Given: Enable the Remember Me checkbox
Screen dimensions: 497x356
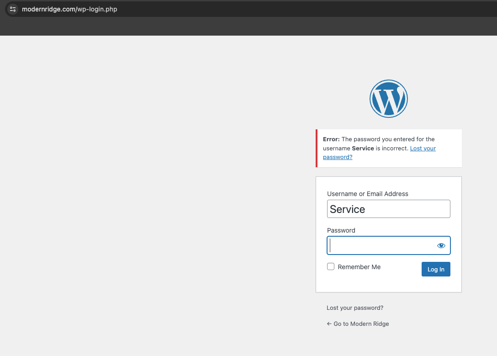Looking at the screenshot, I should tap(331, 266).
